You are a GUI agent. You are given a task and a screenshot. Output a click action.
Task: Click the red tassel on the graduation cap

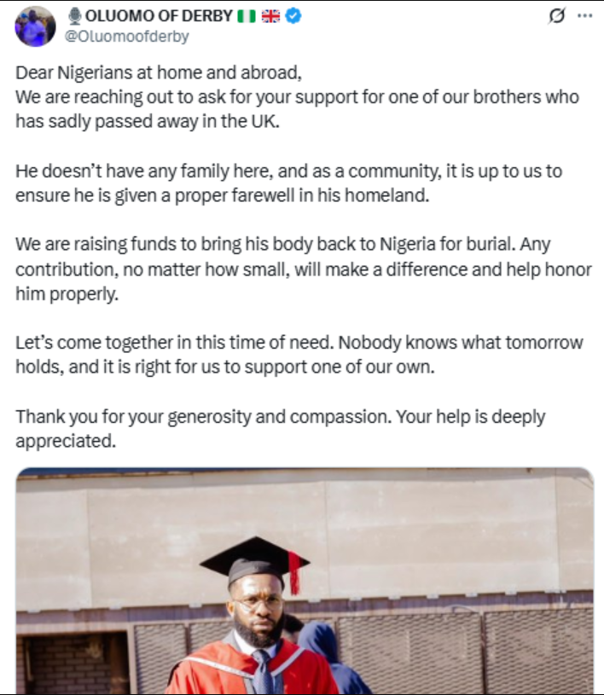[x=294, y=573]
